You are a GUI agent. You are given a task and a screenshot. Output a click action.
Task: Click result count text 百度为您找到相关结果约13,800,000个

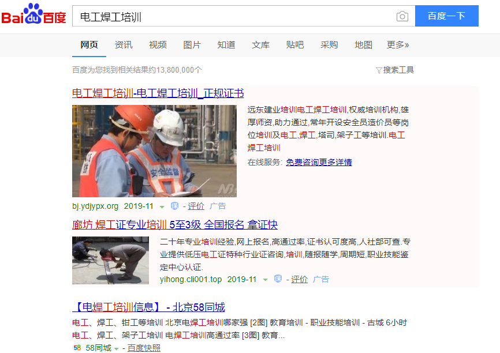[x=137, y=70]
